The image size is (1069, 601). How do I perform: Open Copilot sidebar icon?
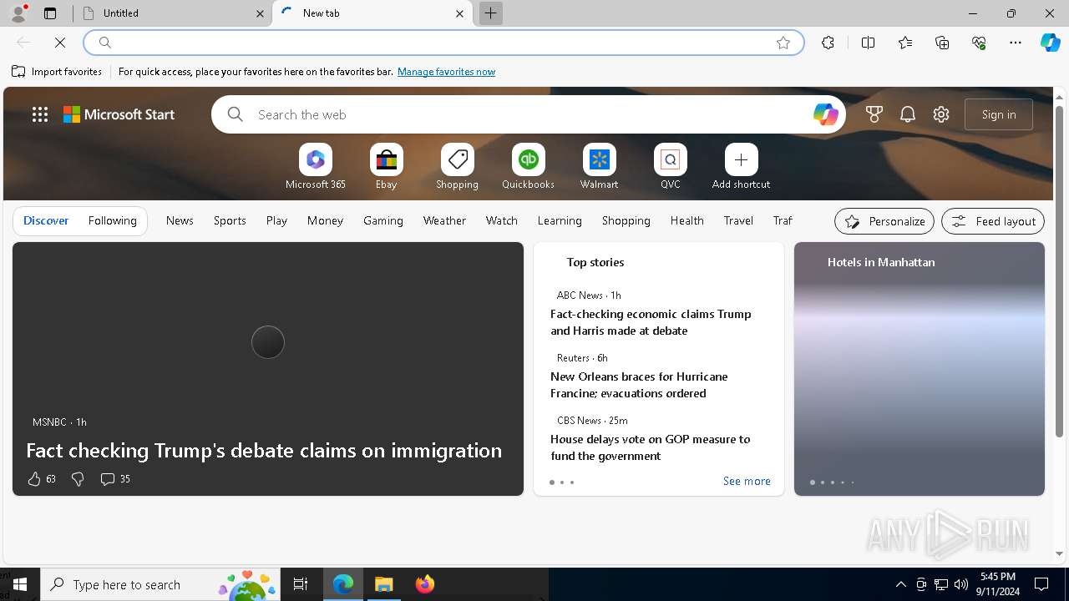tap(1050, 43)
